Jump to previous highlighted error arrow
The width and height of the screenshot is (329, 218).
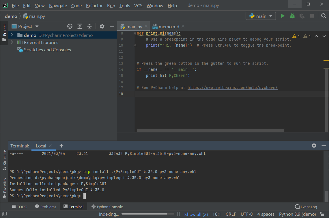[316, 36]
